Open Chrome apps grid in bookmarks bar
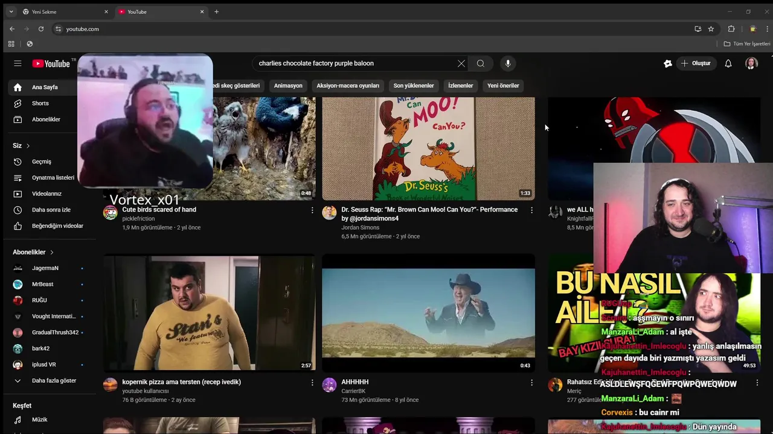 tap(11, 44)
